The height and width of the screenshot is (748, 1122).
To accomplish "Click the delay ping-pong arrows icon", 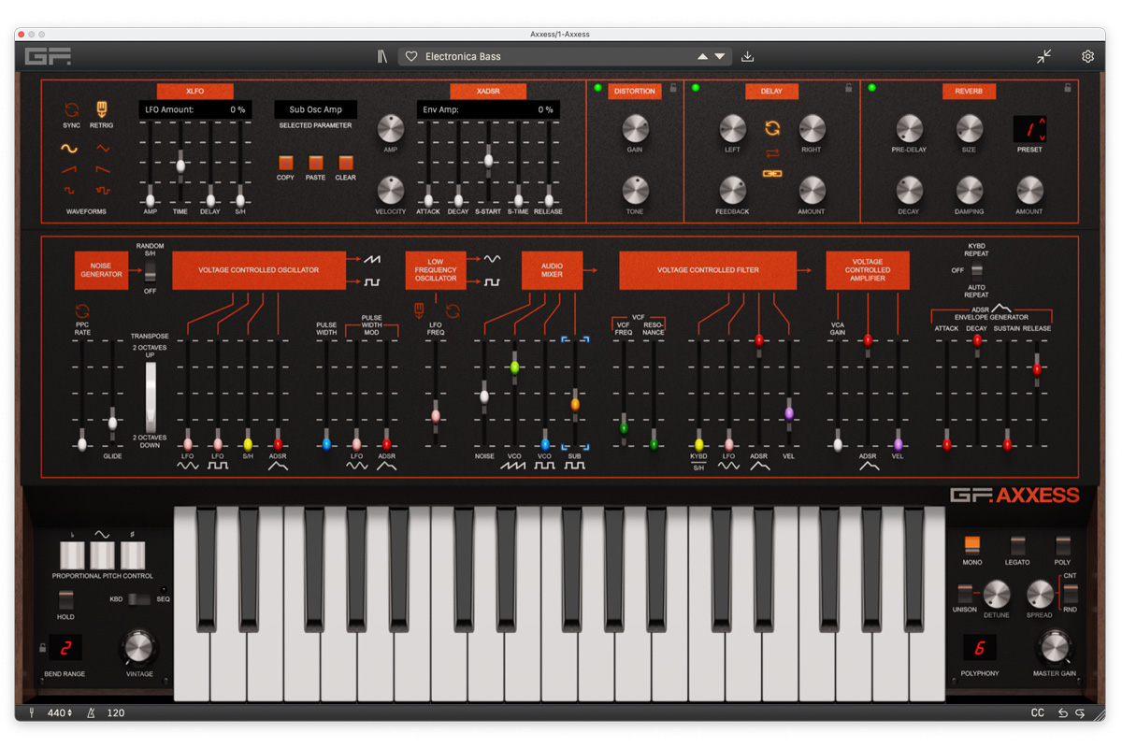I will click(x=772, y=152).
